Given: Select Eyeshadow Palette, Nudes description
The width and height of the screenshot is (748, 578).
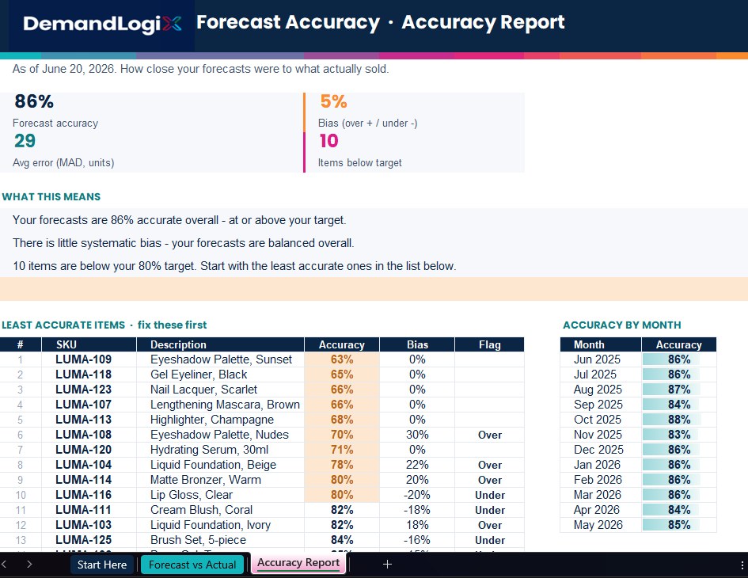Looking at the screenshot, I should 220,435.
